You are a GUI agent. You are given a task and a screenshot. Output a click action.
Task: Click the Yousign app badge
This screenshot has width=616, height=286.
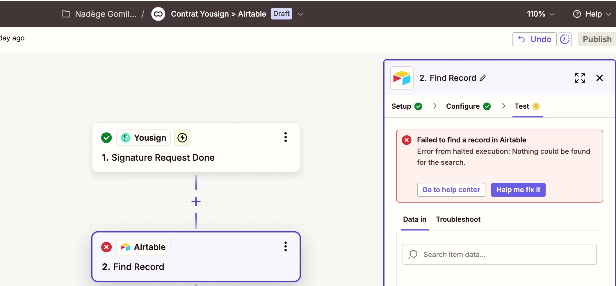tap(143, 138)
